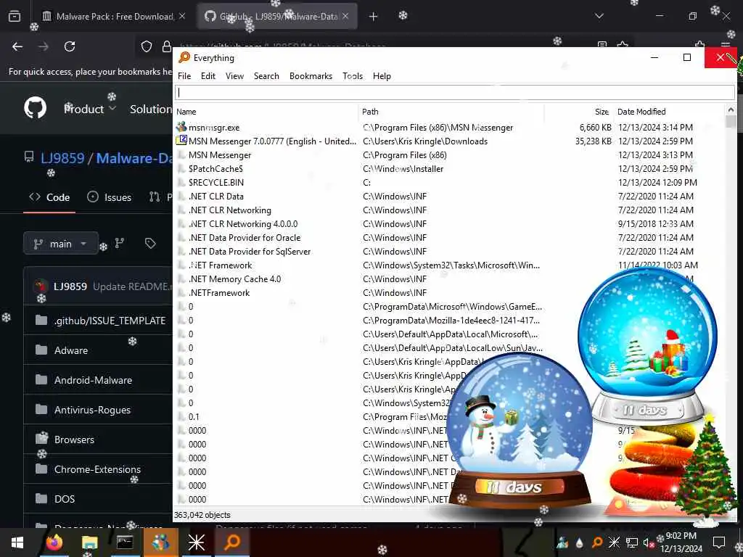This screenshot has width=743, height=557.
Task: Click the tracking protection shield icon
Action: point(147,46)
